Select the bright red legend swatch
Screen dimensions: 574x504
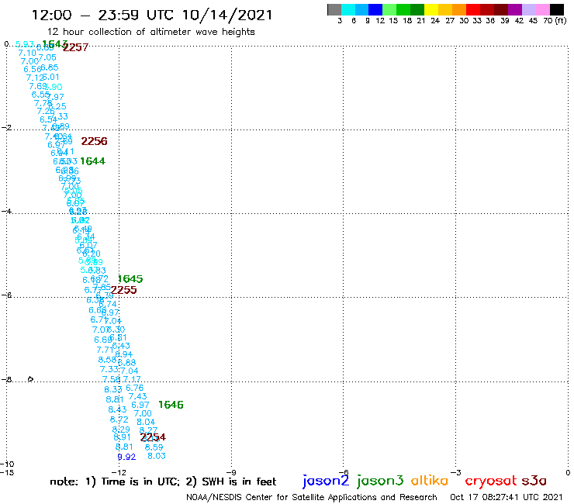(473, 9)
